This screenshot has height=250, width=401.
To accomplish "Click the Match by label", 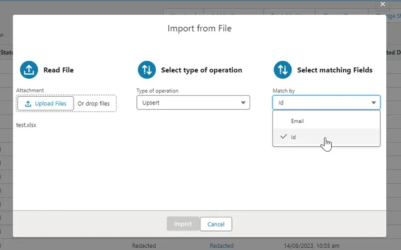I will 284,91.
